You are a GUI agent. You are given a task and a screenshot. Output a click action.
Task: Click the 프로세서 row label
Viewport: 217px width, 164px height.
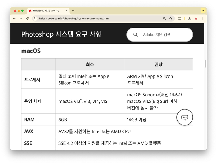point(32,80)
